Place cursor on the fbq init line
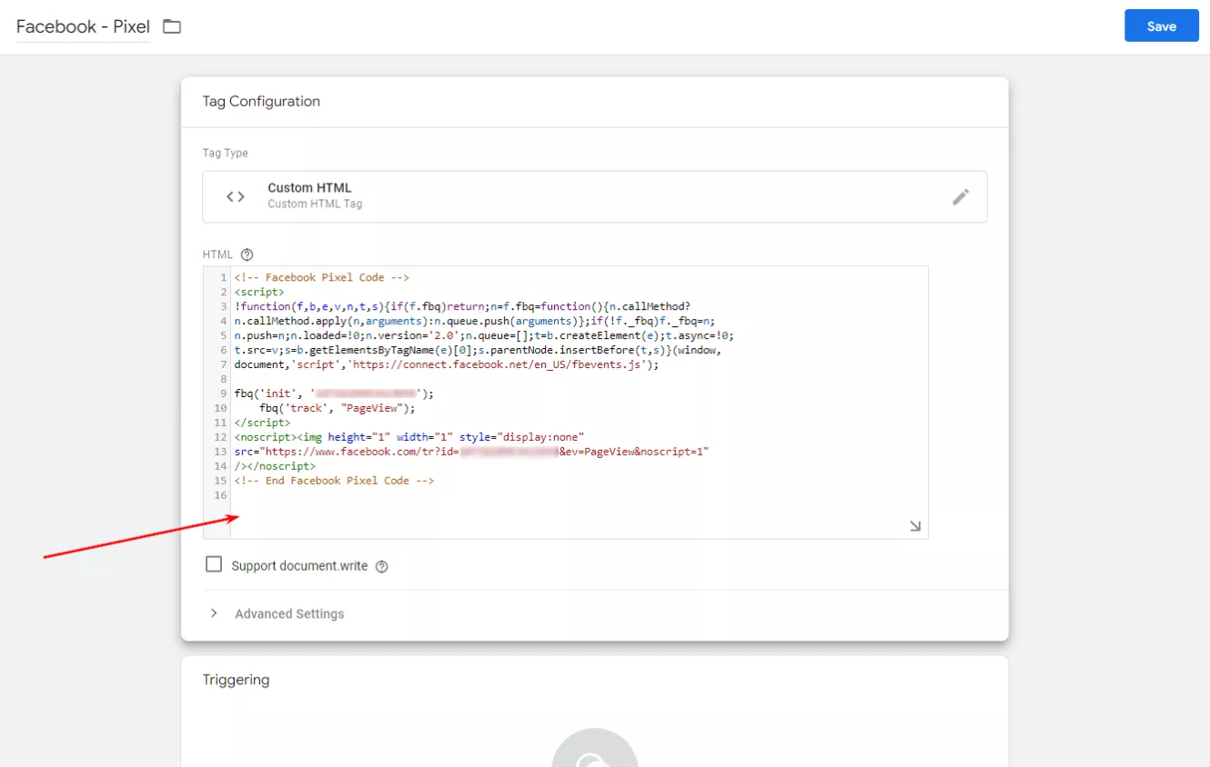This screenshot has height=767, width=1210. [334, 393]
